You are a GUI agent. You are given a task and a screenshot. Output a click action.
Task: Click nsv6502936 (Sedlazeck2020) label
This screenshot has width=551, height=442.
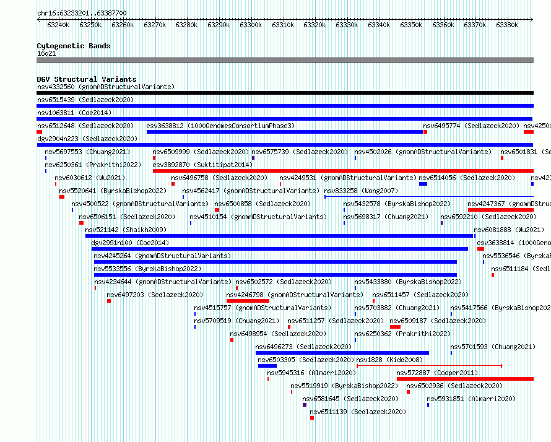click(454, 386)
